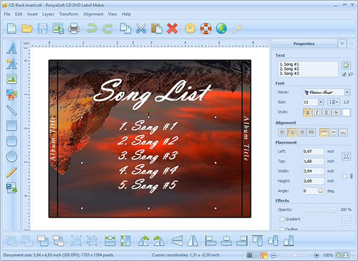The image size is (358, 261).
Task: Cut the selected object with scissors
Action: point(141,28)
